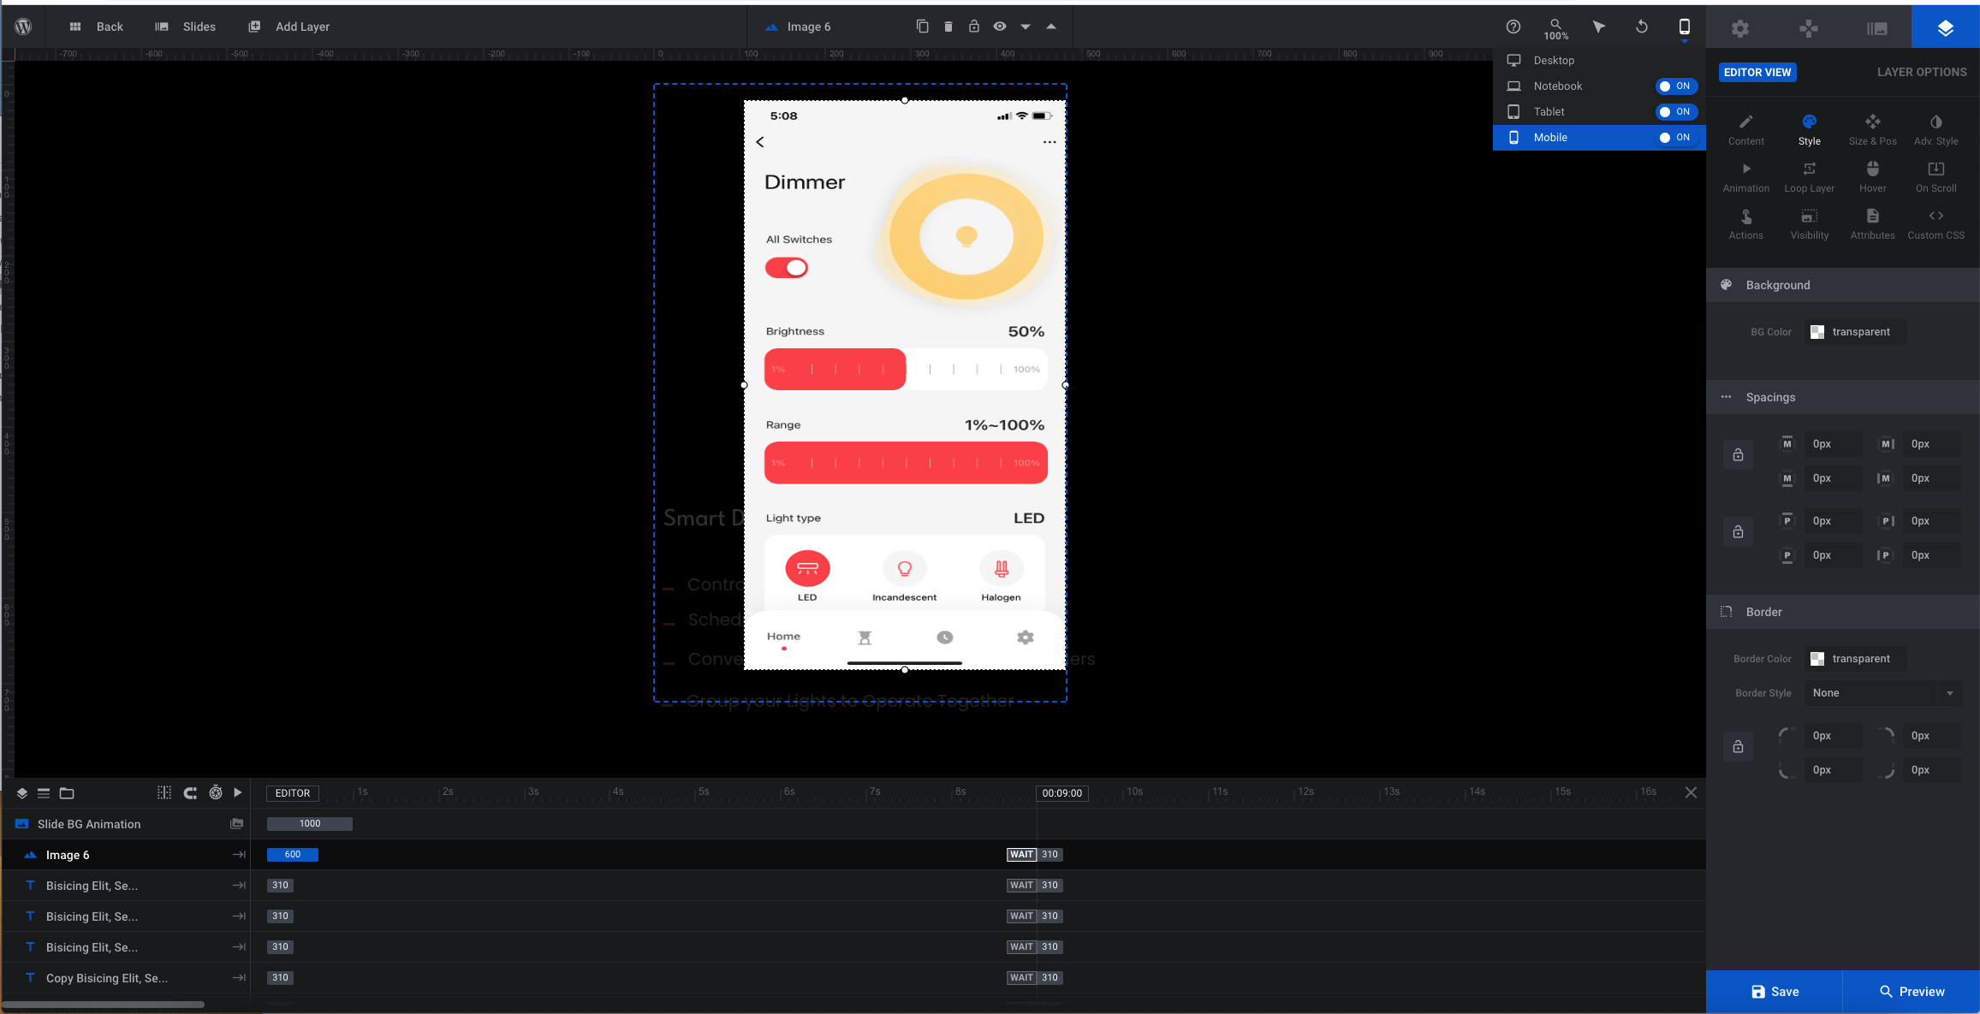Toggle the Mobile ON switch
Viewport: 1980px width, 1014px height.
click(1675, 138)
